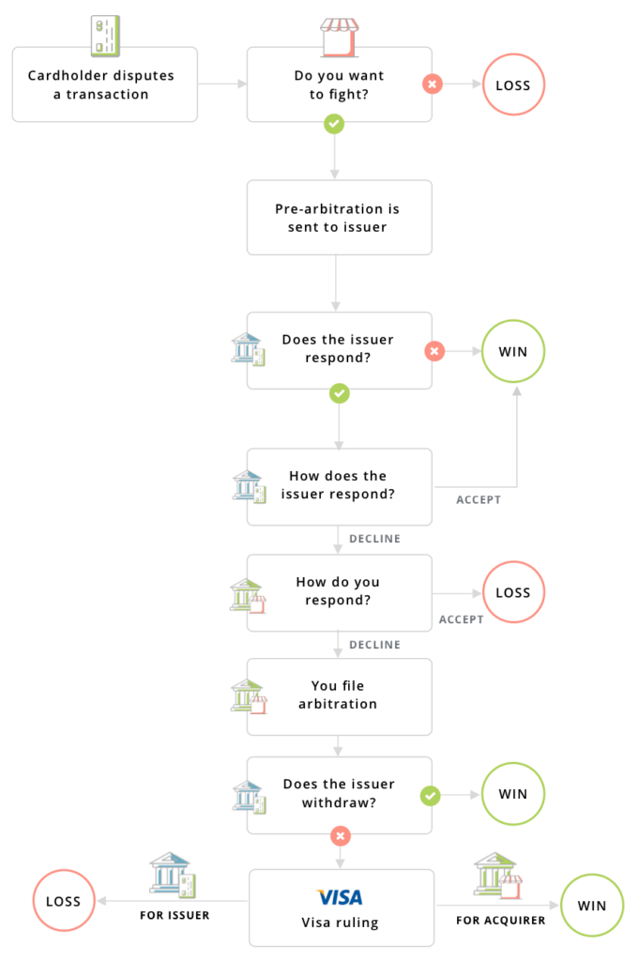
Task: Click the ACCEPT label near 'How does the issuer respond?'
Action: coord(478,500)
